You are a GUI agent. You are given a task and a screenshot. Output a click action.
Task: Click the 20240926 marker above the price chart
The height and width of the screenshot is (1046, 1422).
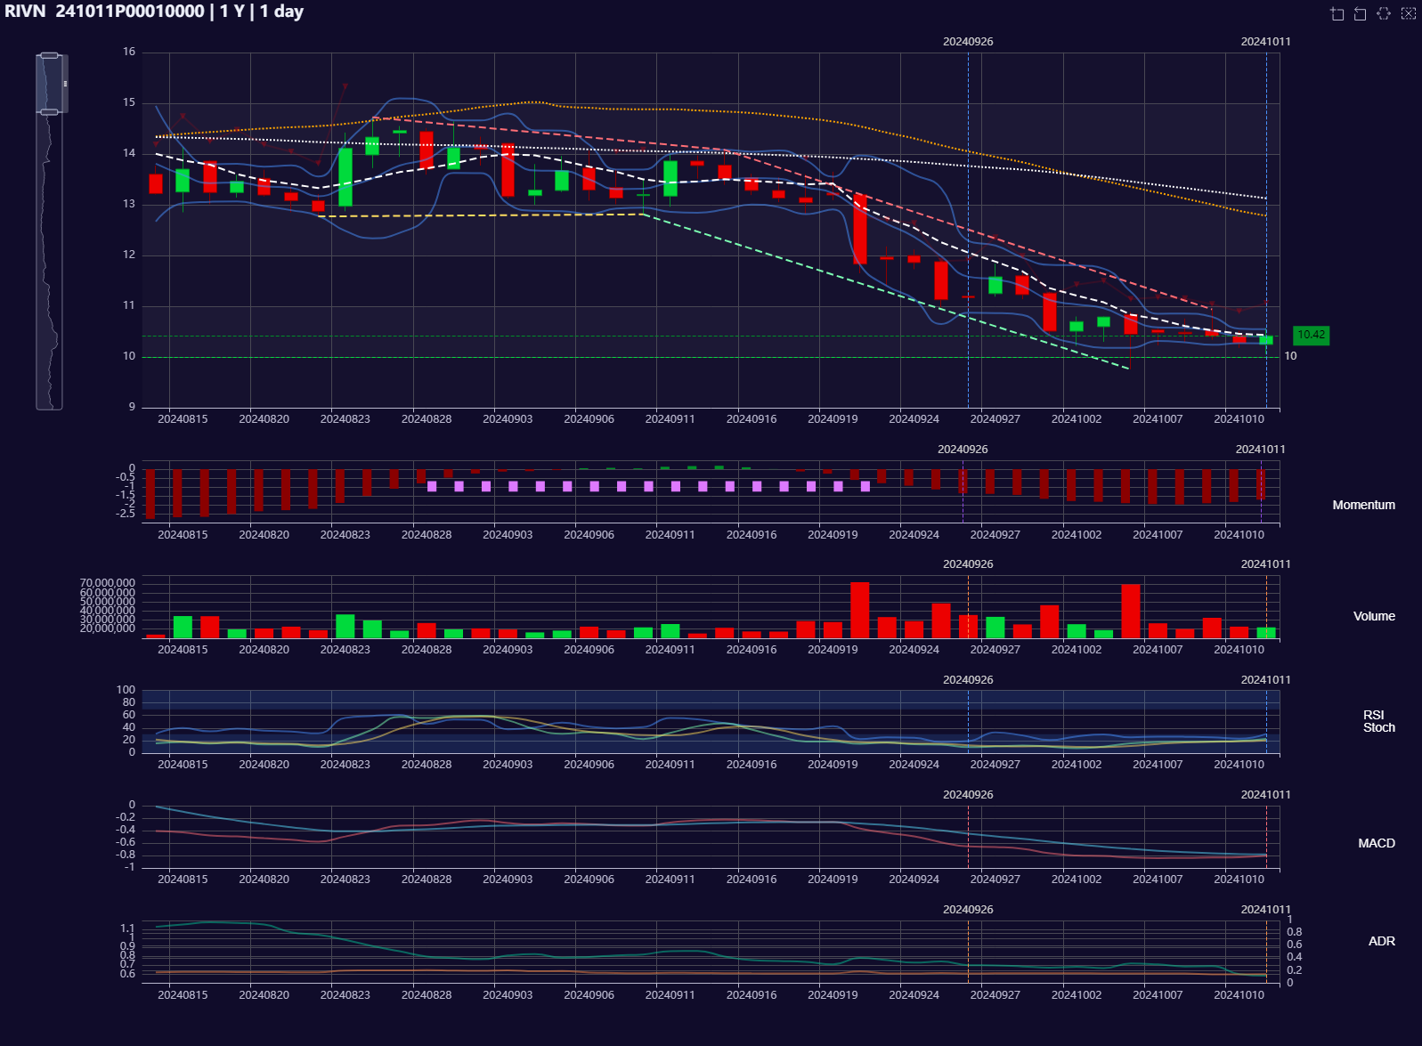pyautogui.click(x=967, y=42)
